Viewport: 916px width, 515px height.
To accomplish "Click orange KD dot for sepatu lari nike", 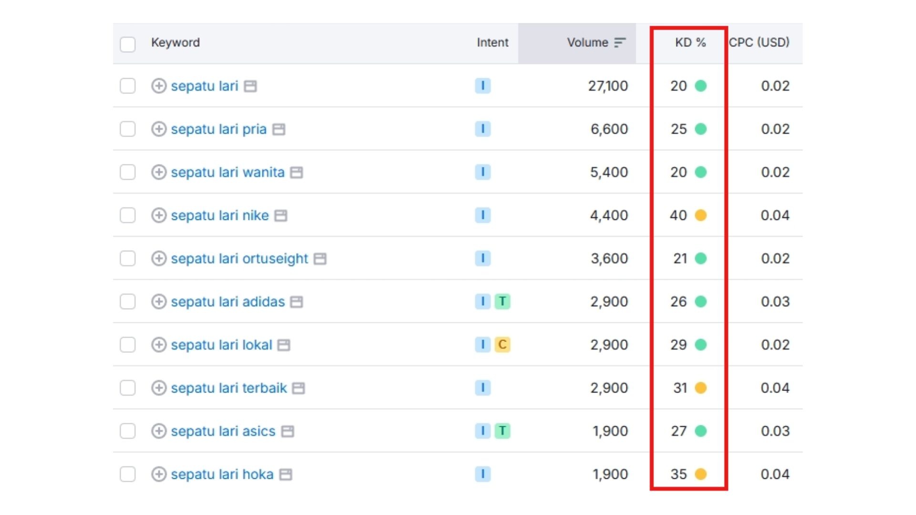I will point(700,216).
